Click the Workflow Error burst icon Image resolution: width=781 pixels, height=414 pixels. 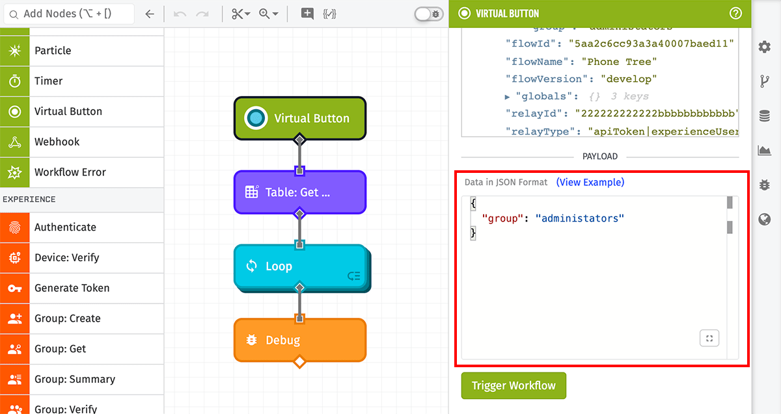pos(14,172)
